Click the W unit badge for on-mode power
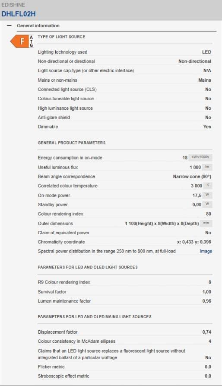222x386 pixels. pyautogui.click(x=207, y=195)
